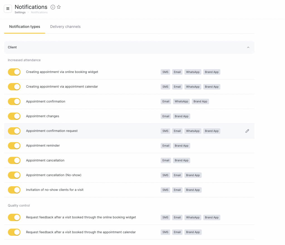Click Brand App tag on Appointment reminder row
Screen dimensions: 285x245
click(181, 146)
